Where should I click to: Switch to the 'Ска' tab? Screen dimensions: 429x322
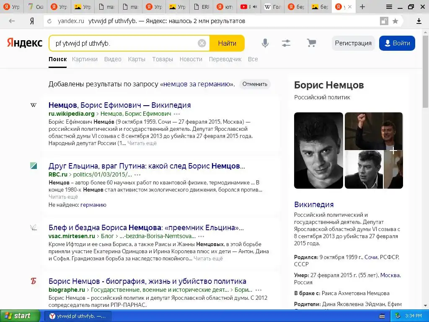click(x=36, y=7)
